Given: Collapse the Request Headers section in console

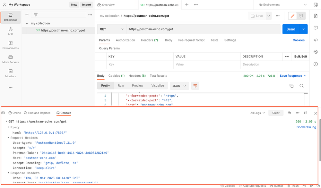Looking at the screenshot, I should (9, 138).
